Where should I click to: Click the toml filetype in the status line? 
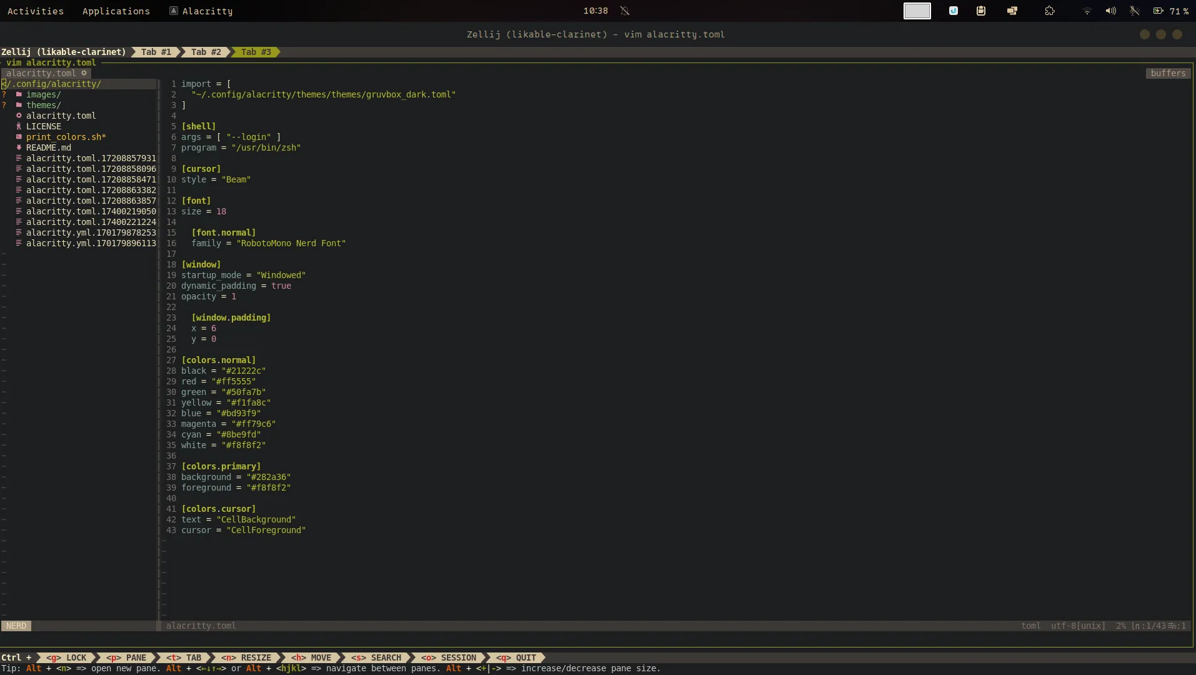[x=1031, y=626]
